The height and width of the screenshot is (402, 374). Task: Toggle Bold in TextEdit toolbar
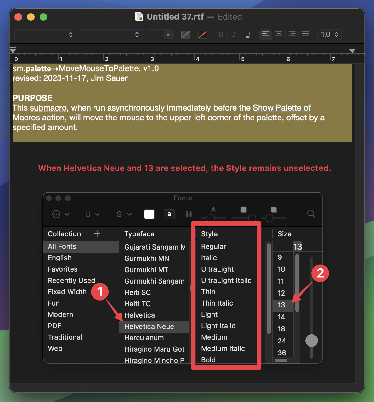221,34
